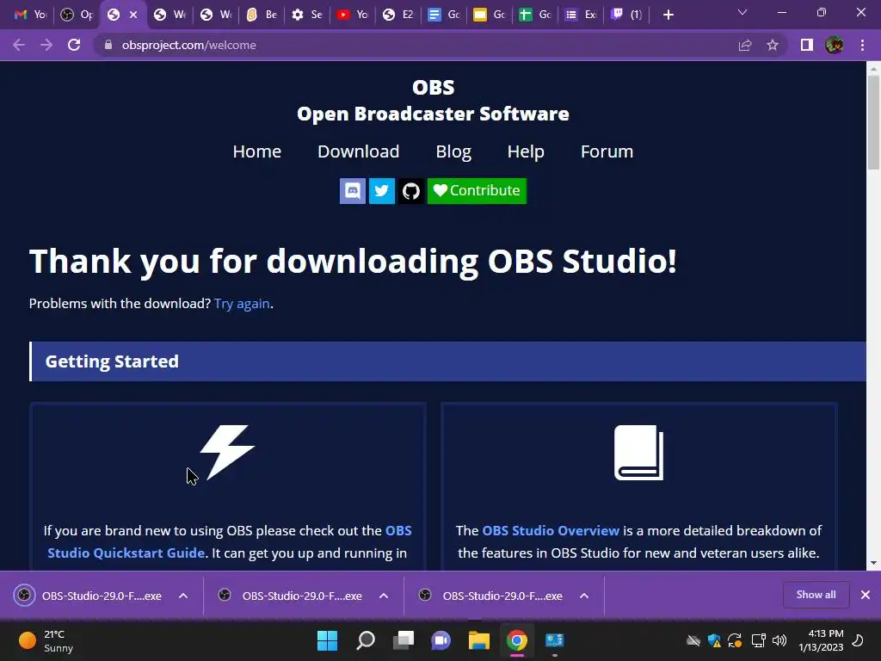Bookmark this page with the star

coord(773,45)
